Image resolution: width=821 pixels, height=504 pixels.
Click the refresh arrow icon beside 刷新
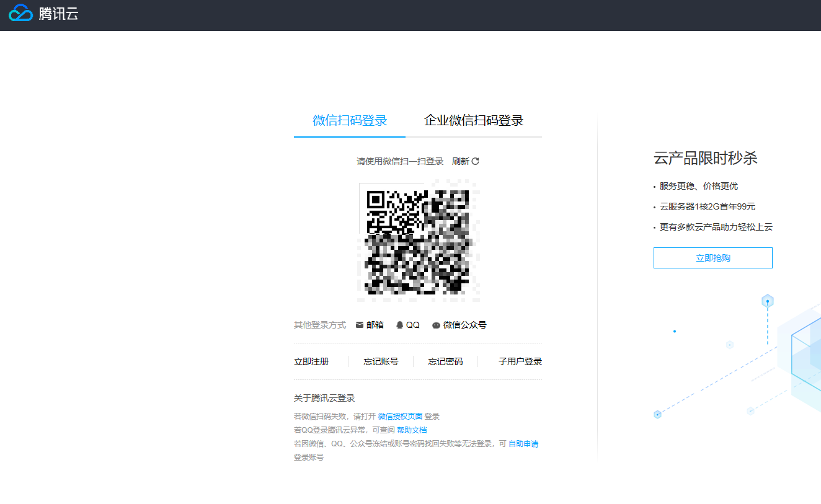(x=476, y=161)
